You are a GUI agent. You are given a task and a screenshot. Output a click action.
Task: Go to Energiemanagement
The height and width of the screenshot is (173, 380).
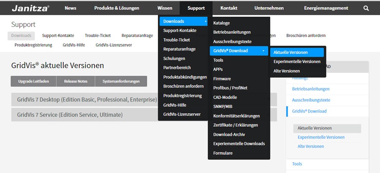point(326,8)
